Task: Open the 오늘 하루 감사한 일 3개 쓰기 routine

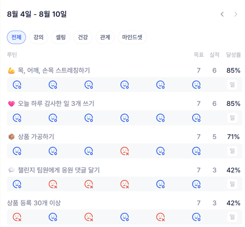Action: pos(56,104)
